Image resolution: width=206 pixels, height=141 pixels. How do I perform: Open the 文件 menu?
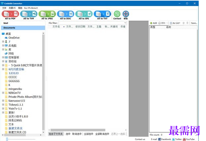click(4, 8)
